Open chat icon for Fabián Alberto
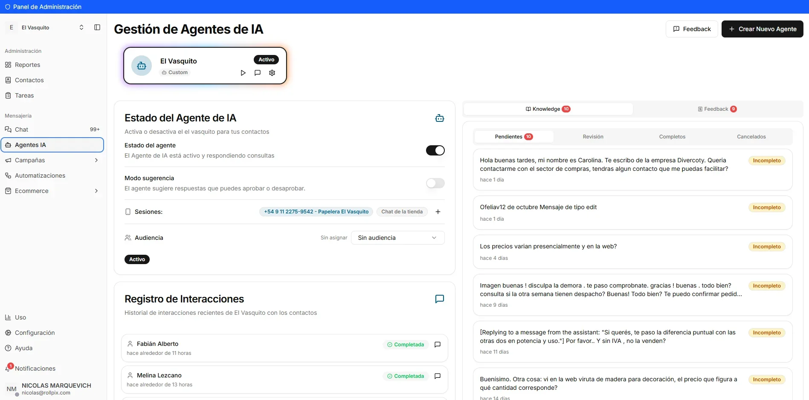The image size is (809, 400). [x=438, y=345]
